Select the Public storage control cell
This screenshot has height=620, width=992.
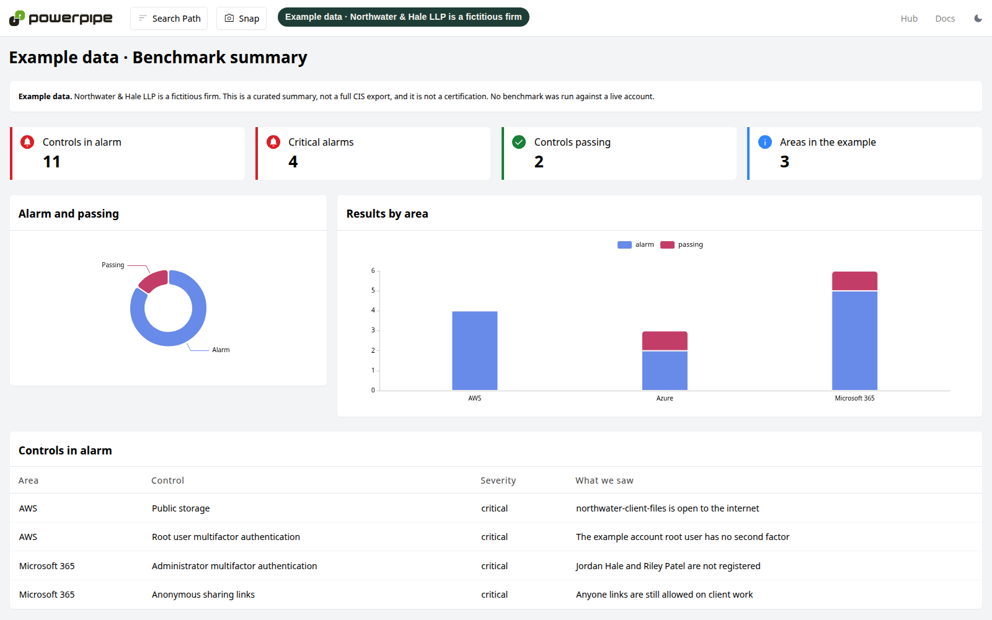(x=181, y=508)
